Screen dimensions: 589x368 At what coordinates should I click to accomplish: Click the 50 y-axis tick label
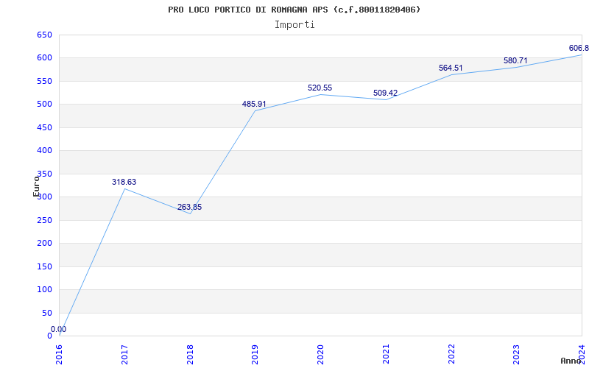pos(46,314)
